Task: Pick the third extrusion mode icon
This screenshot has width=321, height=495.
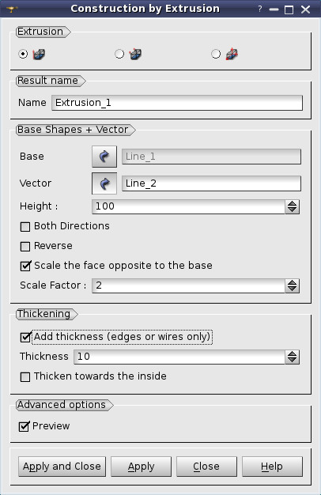Action: (232, 55)
